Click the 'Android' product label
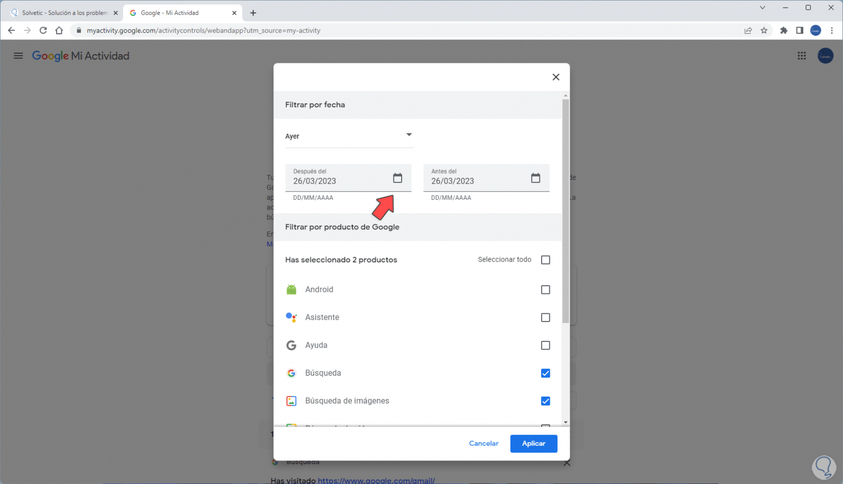 tap(319, 290)
